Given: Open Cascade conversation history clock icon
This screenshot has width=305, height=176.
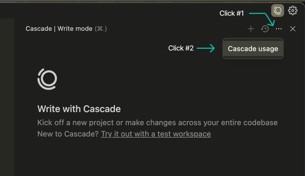Looking at the screenshot, I should 265,29.
